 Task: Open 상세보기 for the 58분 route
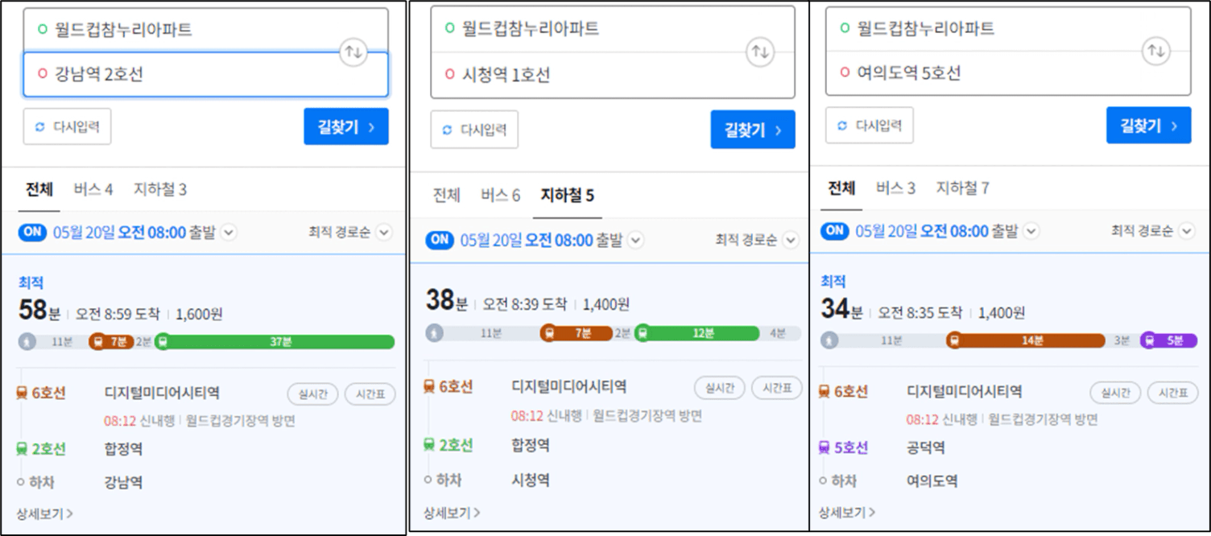tap(45, 513)
